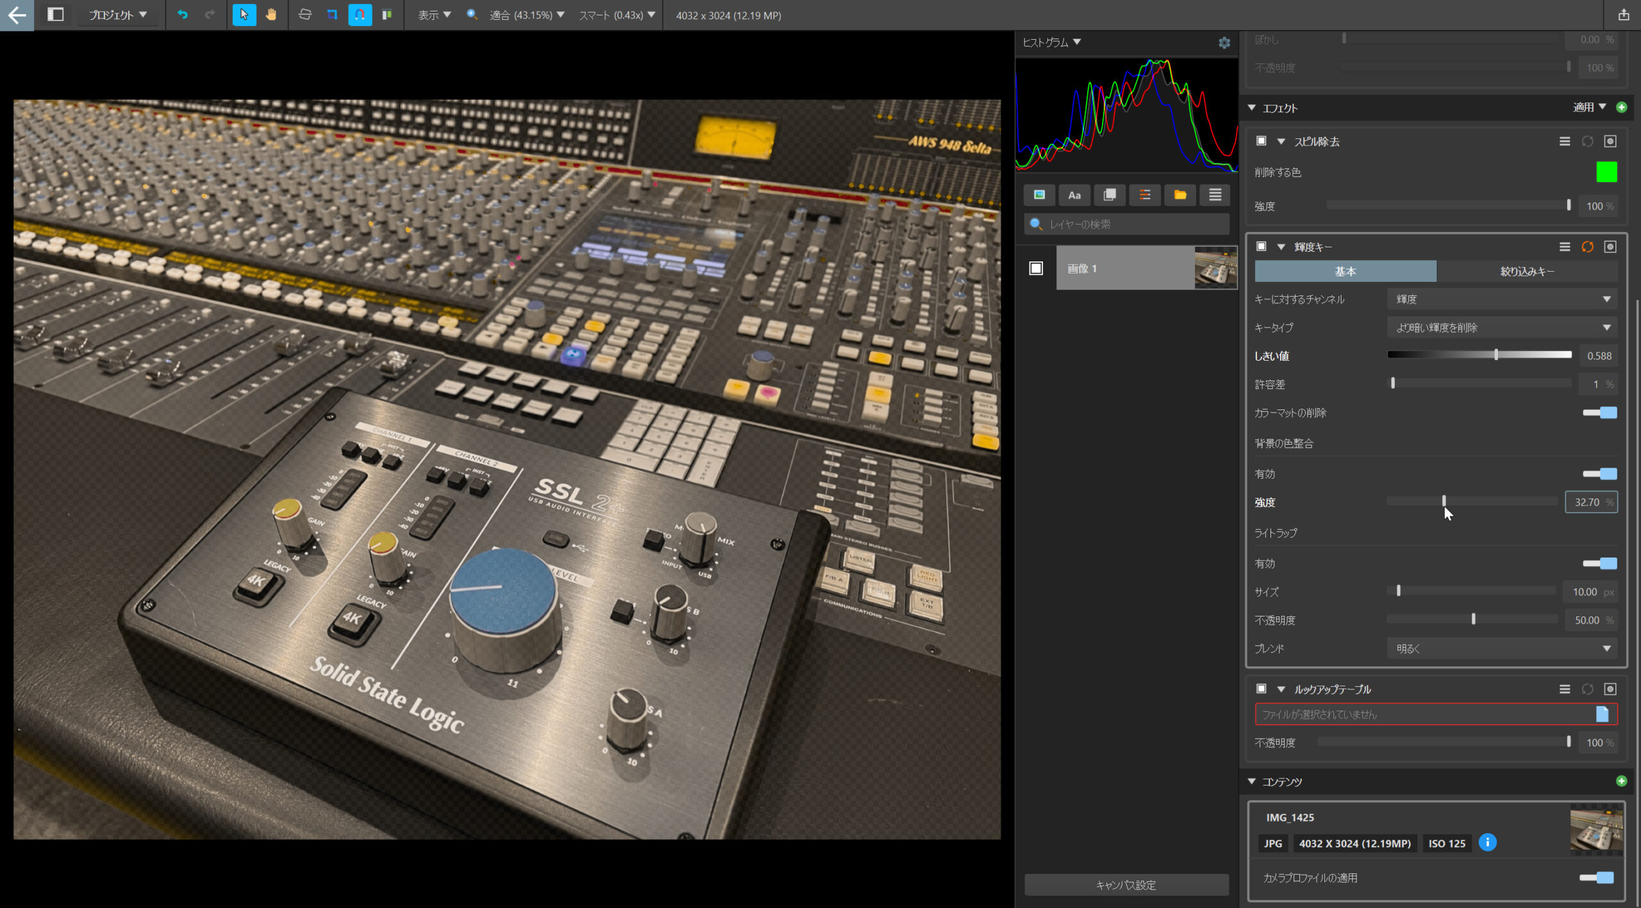Add an adjustment layer with sliders icon

pyautogui.click(x=1145, y=195)
